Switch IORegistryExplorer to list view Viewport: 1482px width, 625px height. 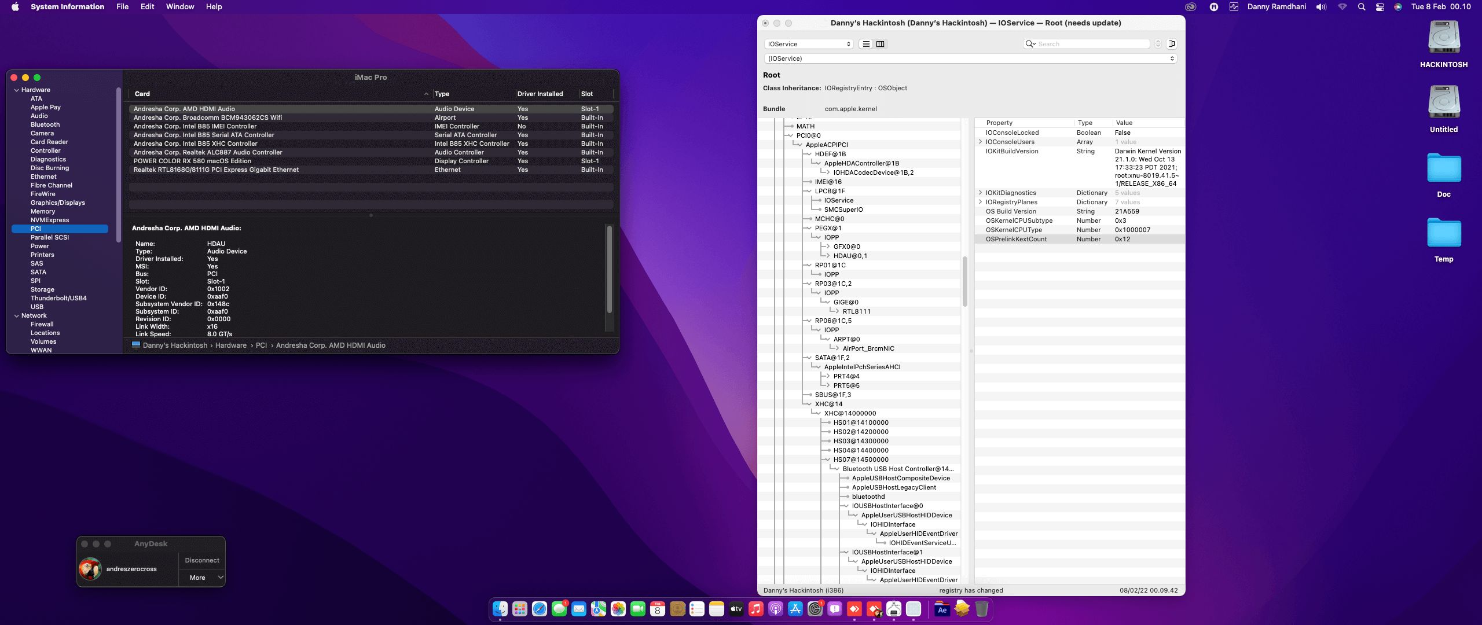point(866,44)
